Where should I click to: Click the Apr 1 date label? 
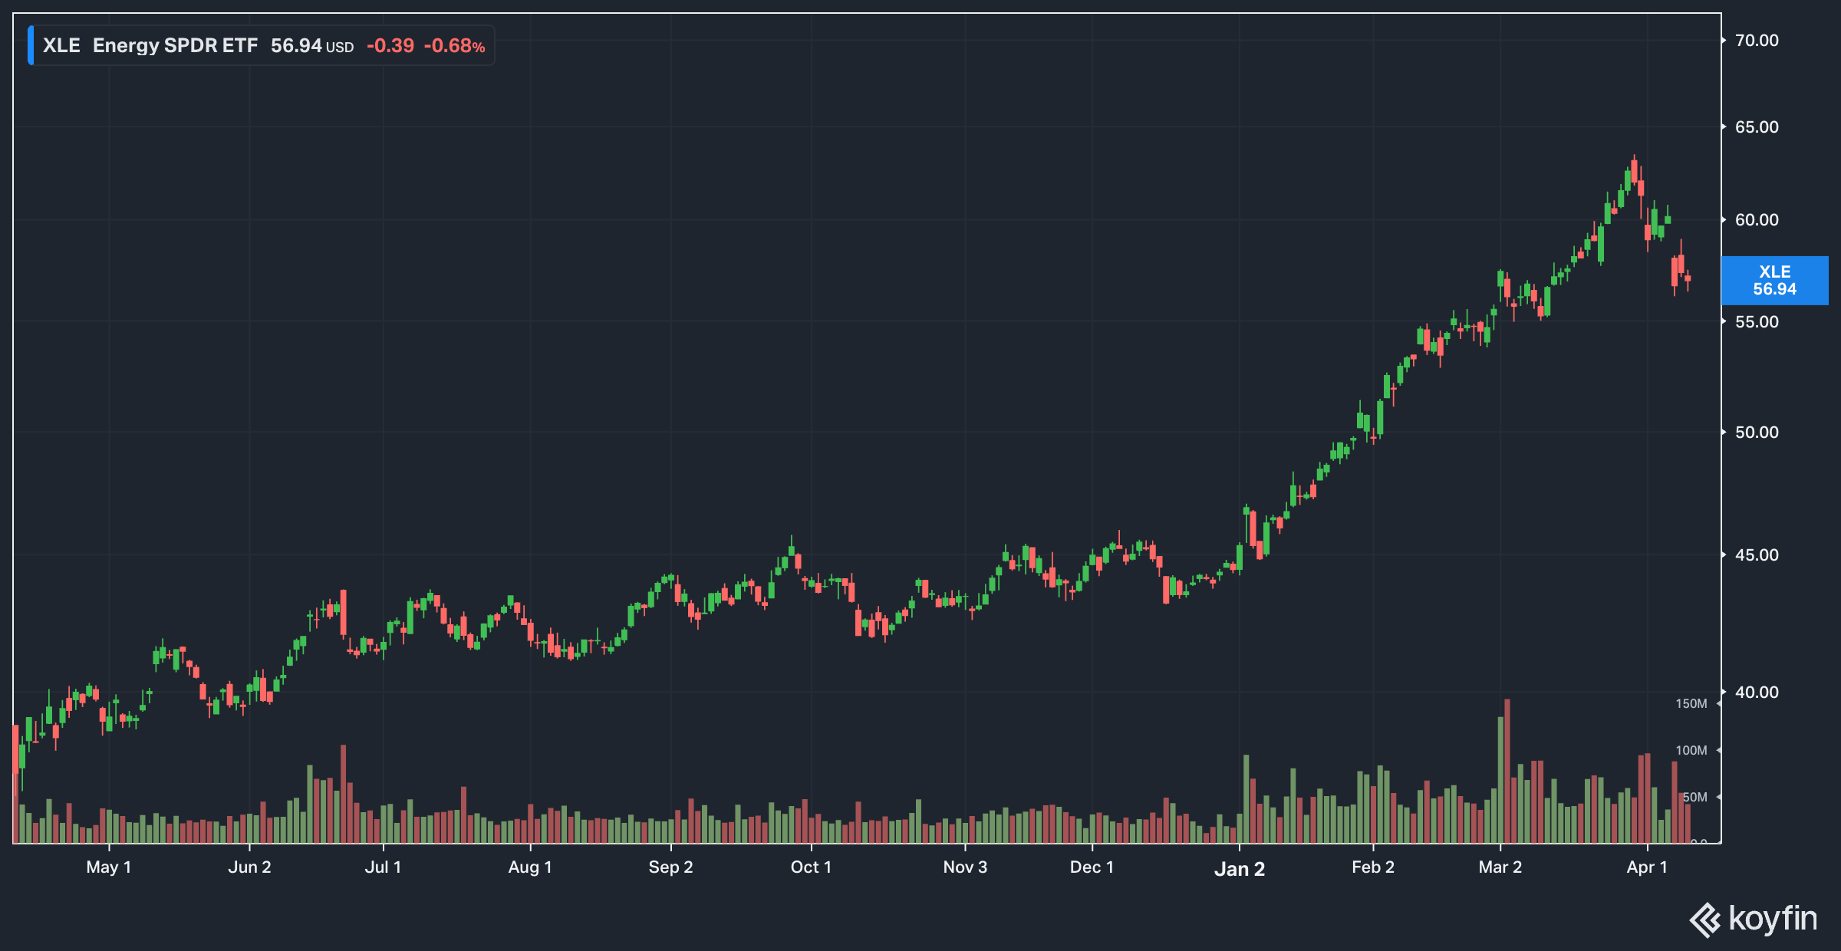(1646, 867)
